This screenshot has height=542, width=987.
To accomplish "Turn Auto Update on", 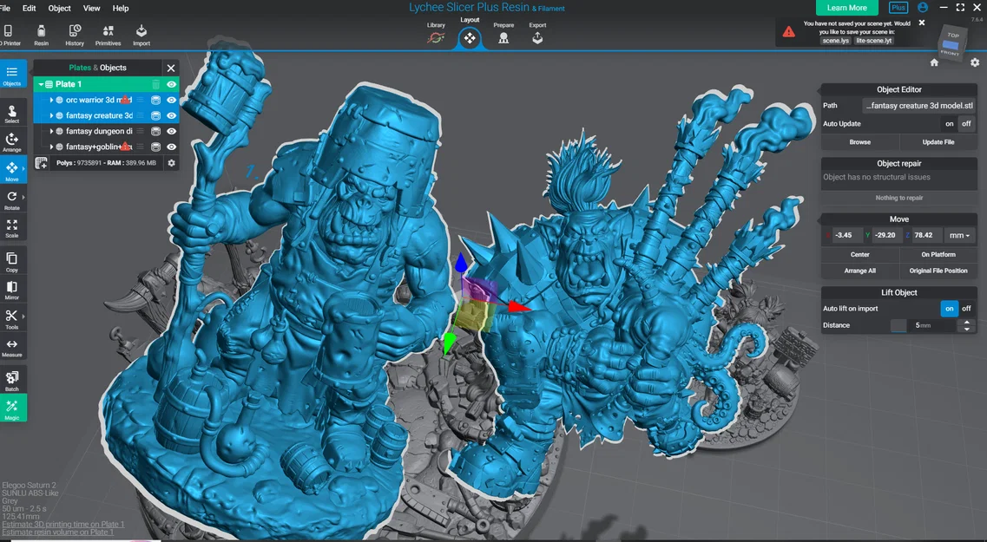I will [x=949, y=124].
